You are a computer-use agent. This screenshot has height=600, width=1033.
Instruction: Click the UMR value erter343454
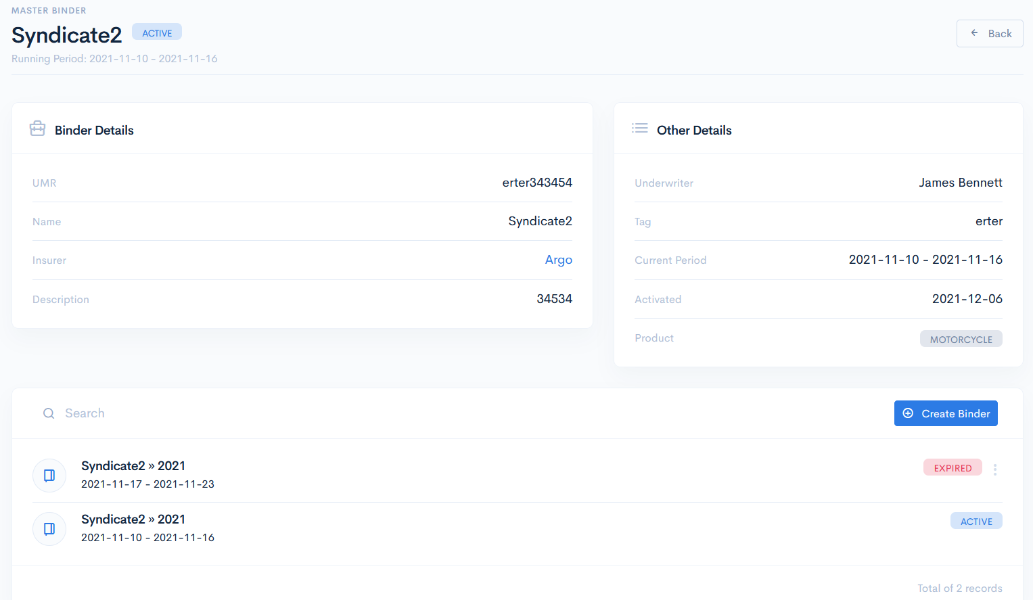tap(536, 183)
